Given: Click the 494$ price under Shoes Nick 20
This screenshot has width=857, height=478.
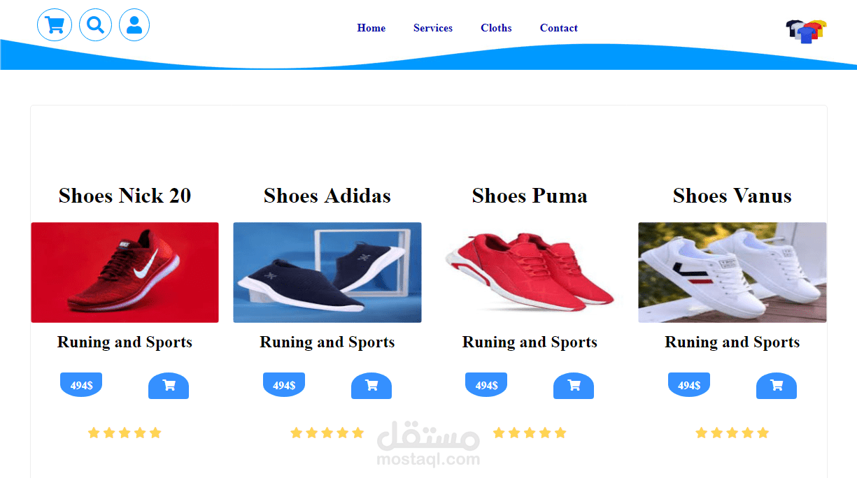Looking at the screenshot, I should [x=81, y=385].
